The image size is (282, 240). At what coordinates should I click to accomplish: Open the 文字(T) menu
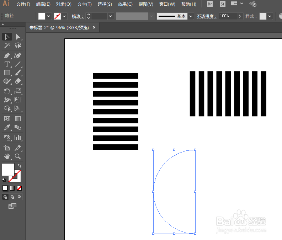(x=85, y=4)
